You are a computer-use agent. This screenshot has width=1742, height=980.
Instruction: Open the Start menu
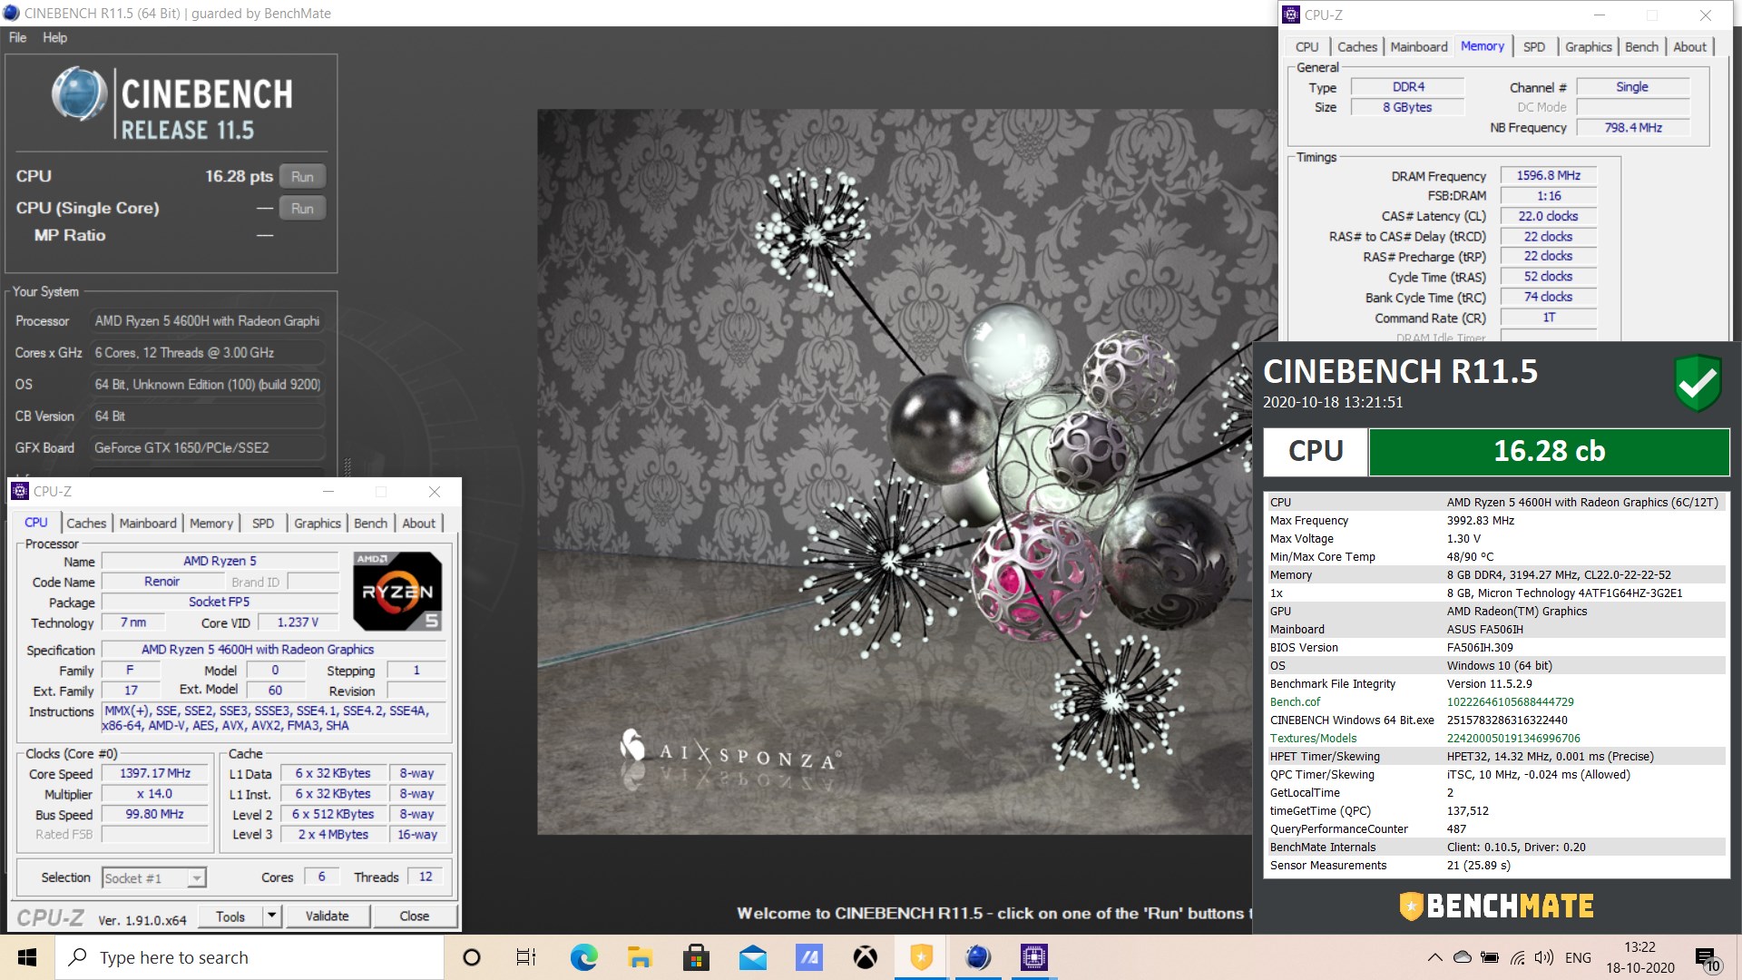click(x=27, y=957)
